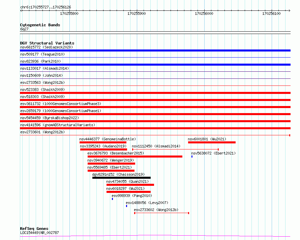Click the esv1488056 (Levy2007) label
300x240 pixels.
(x=147, y=203)
